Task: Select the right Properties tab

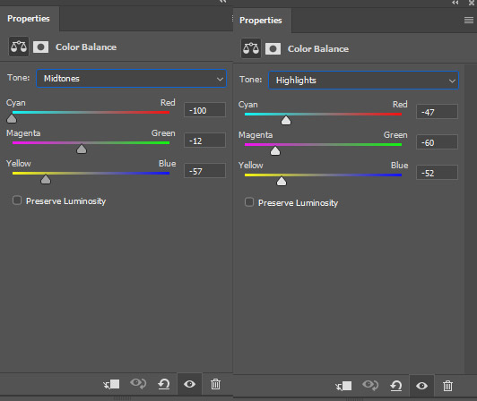Action: click(261, 21)
